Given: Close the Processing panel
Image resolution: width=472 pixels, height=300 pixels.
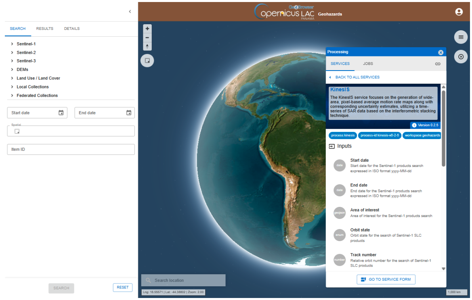Looking at the screenshot, I should (x=441, y=52).
